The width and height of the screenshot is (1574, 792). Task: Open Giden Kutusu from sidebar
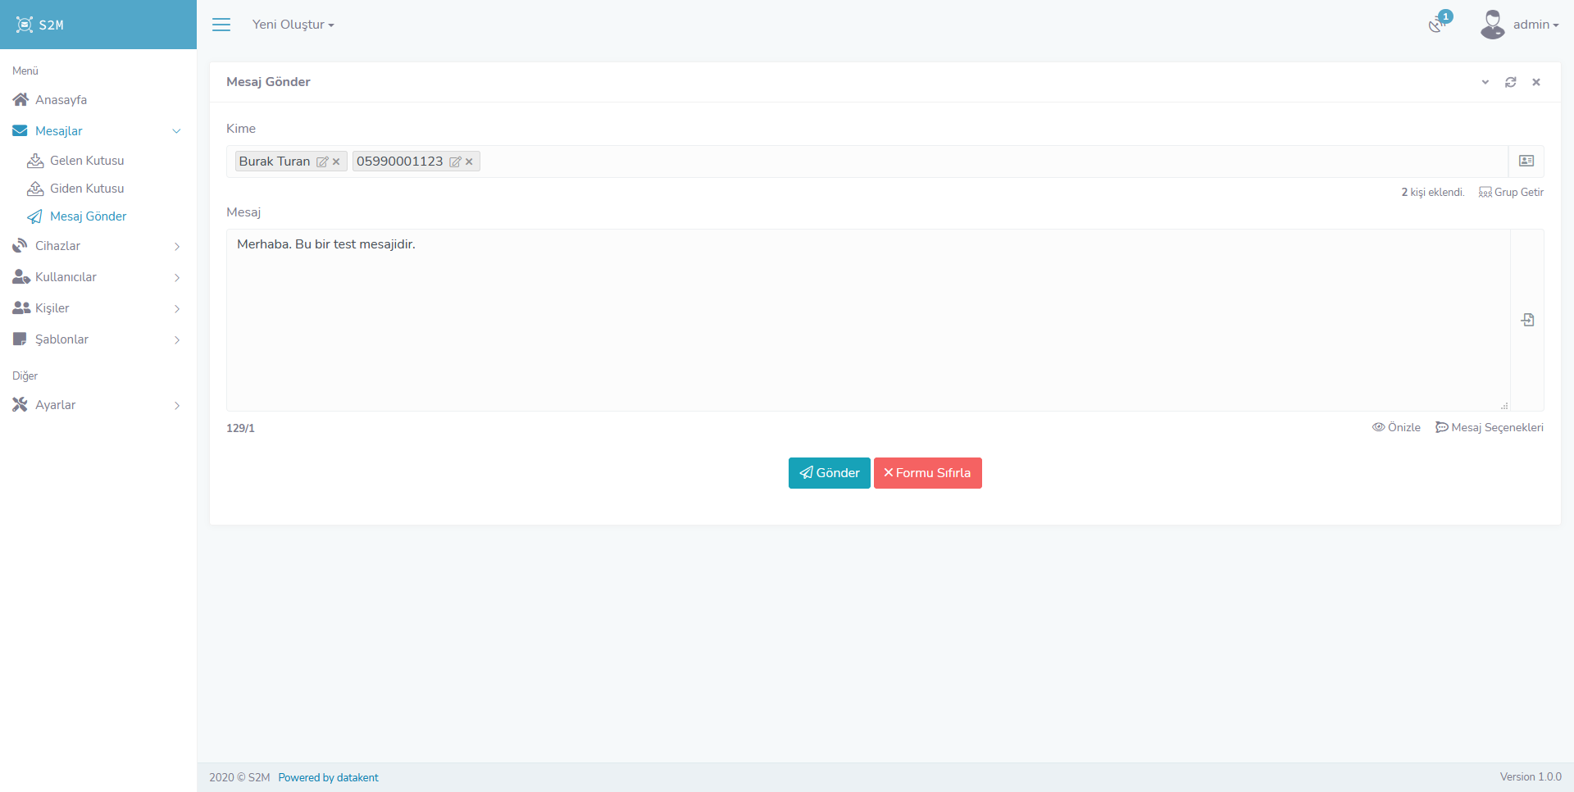[87, 189]
